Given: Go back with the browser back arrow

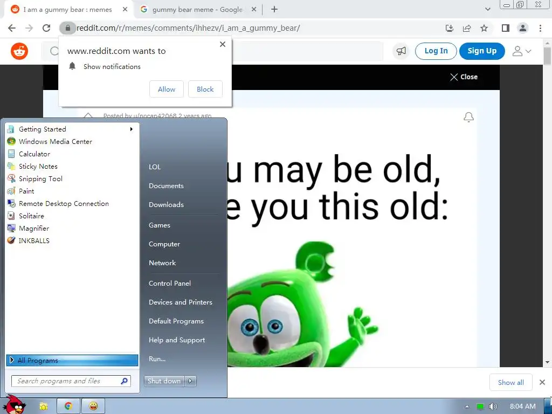Looking at the screenshot, I should coord(12,28).
